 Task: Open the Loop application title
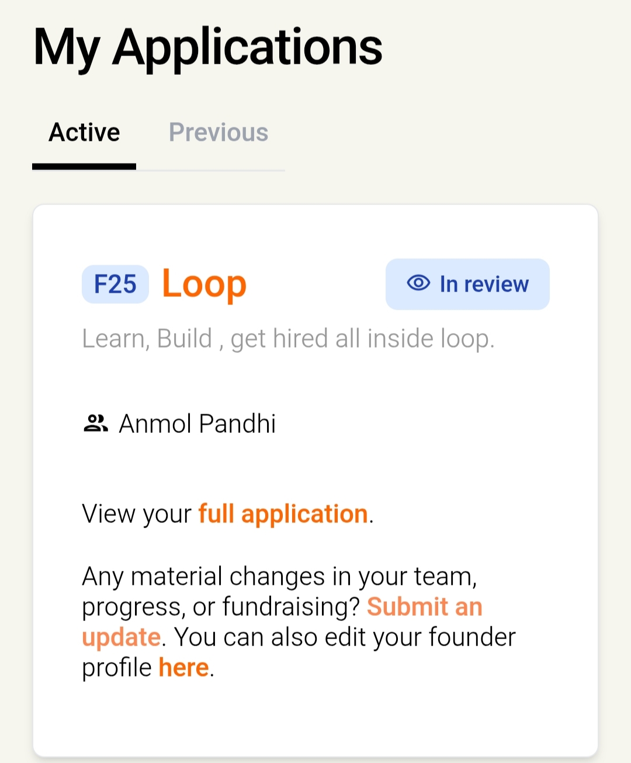(x=204, y=285)
